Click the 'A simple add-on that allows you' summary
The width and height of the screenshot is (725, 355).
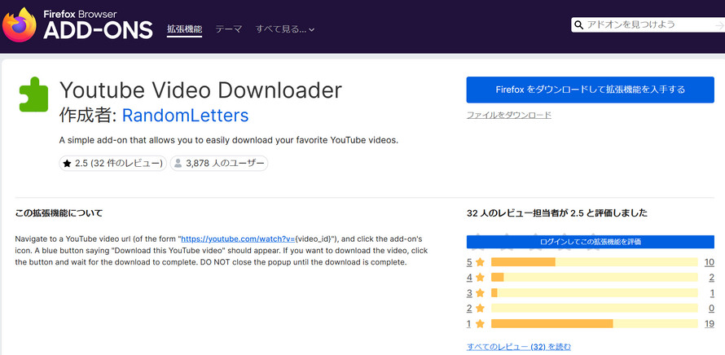[x=228, y=140]
